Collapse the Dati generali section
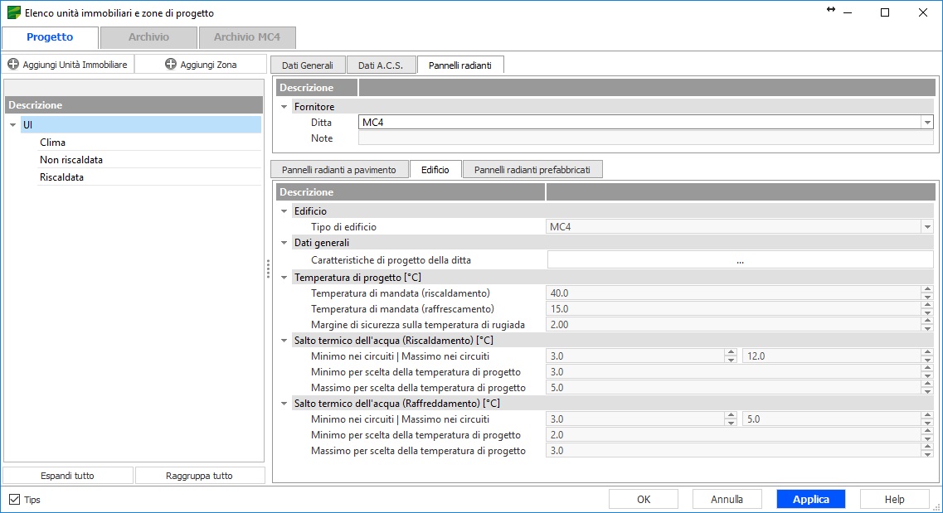Image resolution: width=943 pixels, height=513 pixels. click(284, 243)
